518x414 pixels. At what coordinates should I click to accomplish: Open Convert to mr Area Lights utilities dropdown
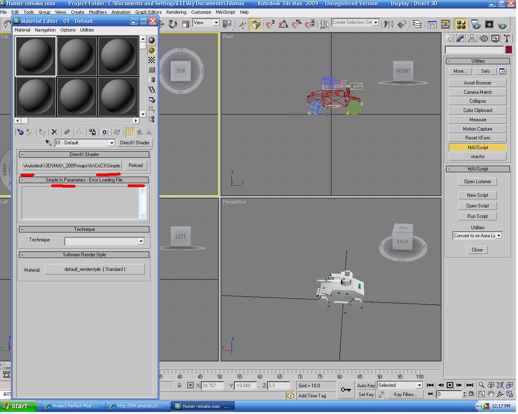click(x=499, y=236)
